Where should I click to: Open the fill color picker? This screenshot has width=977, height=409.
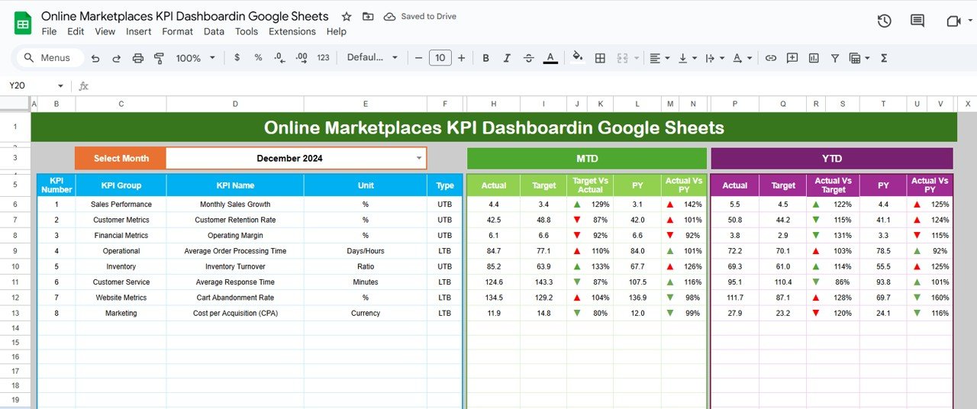coord(578,58)
